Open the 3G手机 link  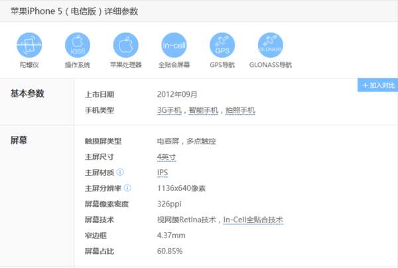click(x=169, y=110)
